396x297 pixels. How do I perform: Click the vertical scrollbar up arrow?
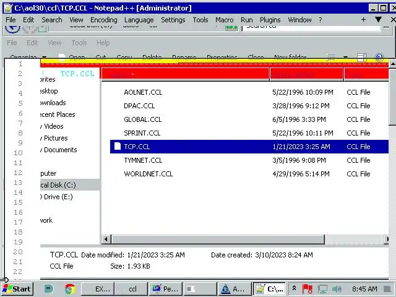[392, 64]
